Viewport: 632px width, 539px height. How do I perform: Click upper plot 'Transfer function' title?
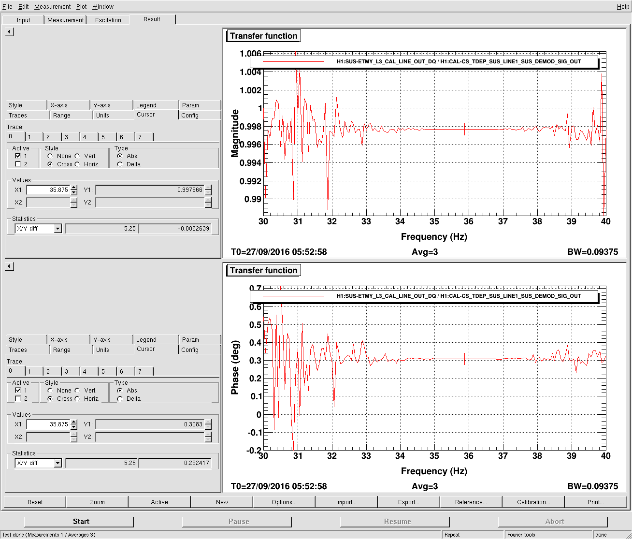[x=263, y=36]
